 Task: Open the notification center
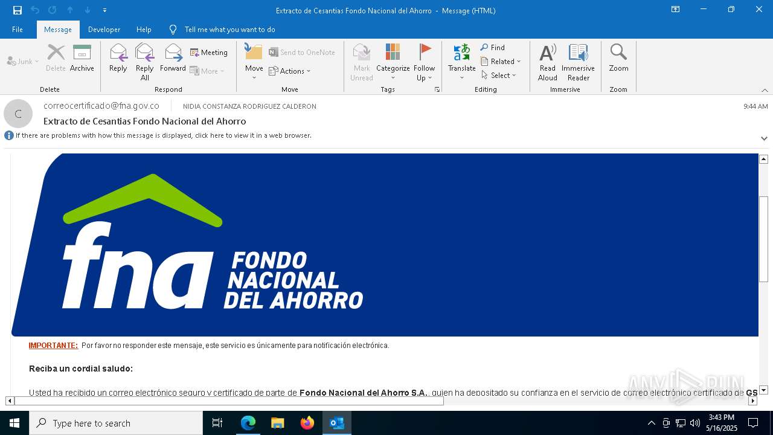753,423
